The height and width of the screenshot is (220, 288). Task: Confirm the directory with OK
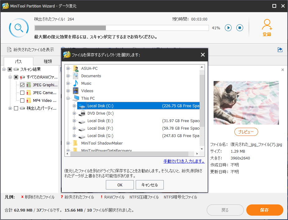pyautogui.click(x=120, y=185)
